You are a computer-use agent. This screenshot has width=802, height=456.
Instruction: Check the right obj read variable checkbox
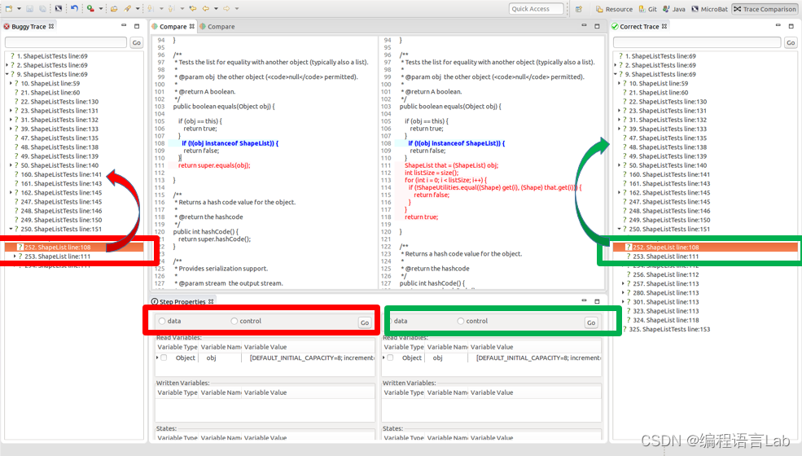(x=390, y=357)
